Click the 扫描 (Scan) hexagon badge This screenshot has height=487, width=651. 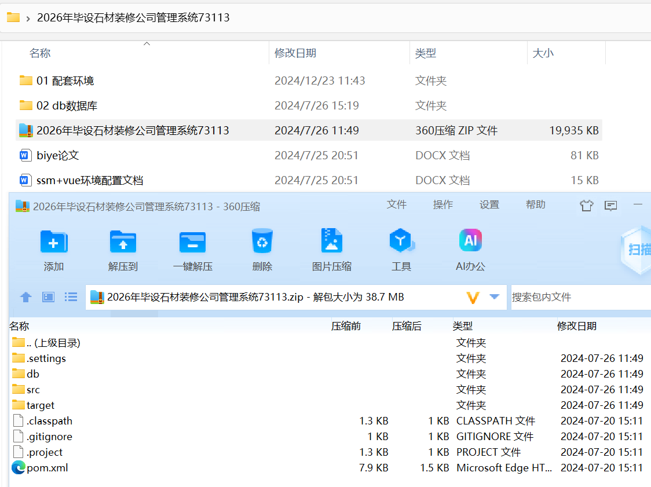point(636,250)
